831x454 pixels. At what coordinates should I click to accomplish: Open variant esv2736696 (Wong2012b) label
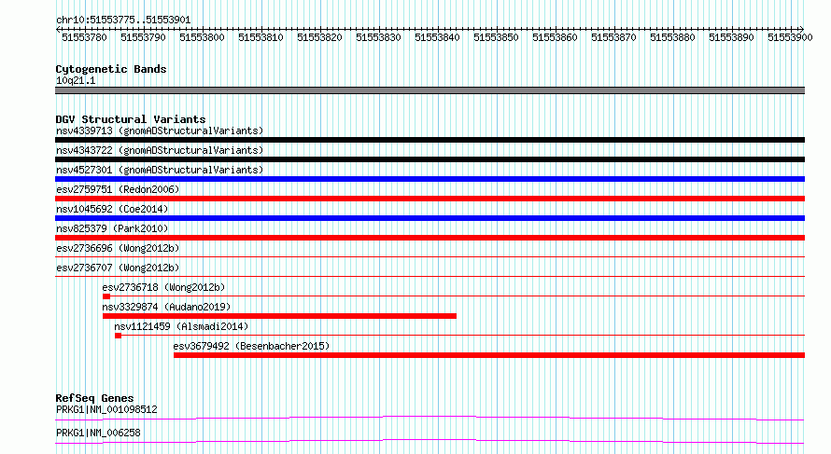(x=118, y=248)
